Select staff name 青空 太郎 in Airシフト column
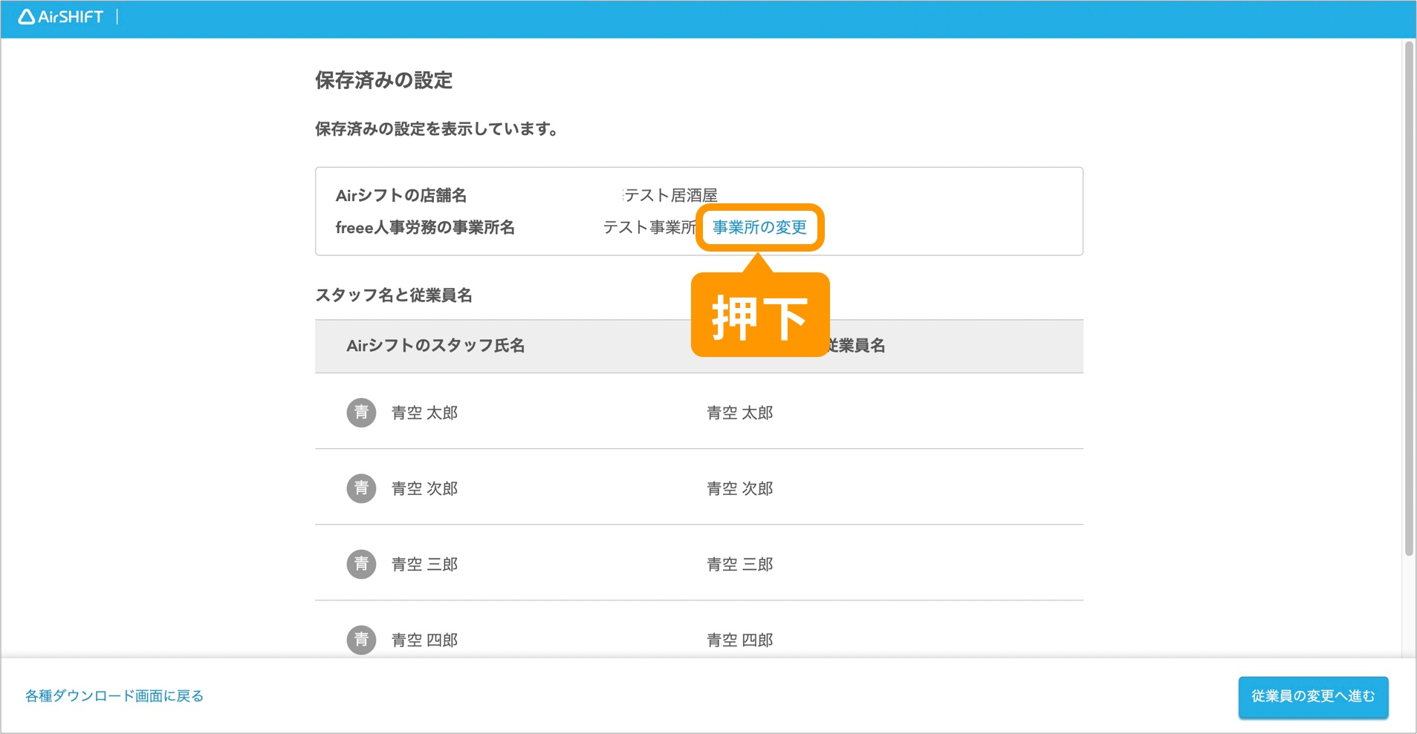Image resolution: width=1417 pixels, height=734 pixels. coord(424,413)
